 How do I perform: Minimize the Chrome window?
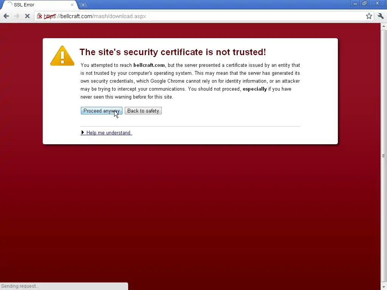coord(355,3)
